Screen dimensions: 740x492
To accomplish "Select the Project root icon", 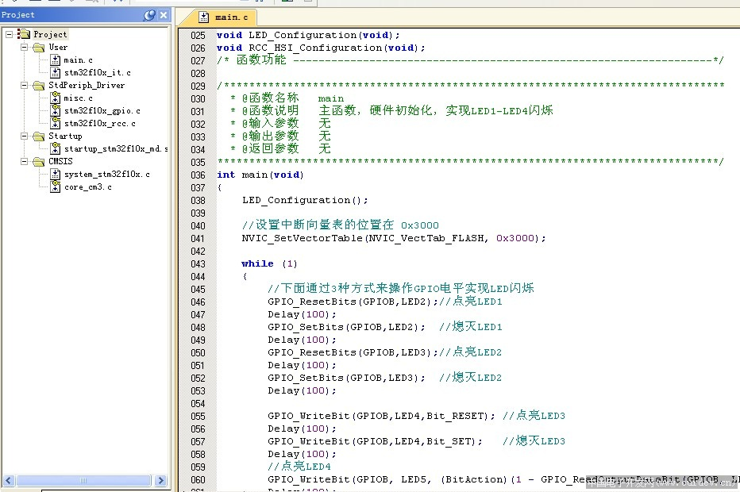I will (24, 34).
